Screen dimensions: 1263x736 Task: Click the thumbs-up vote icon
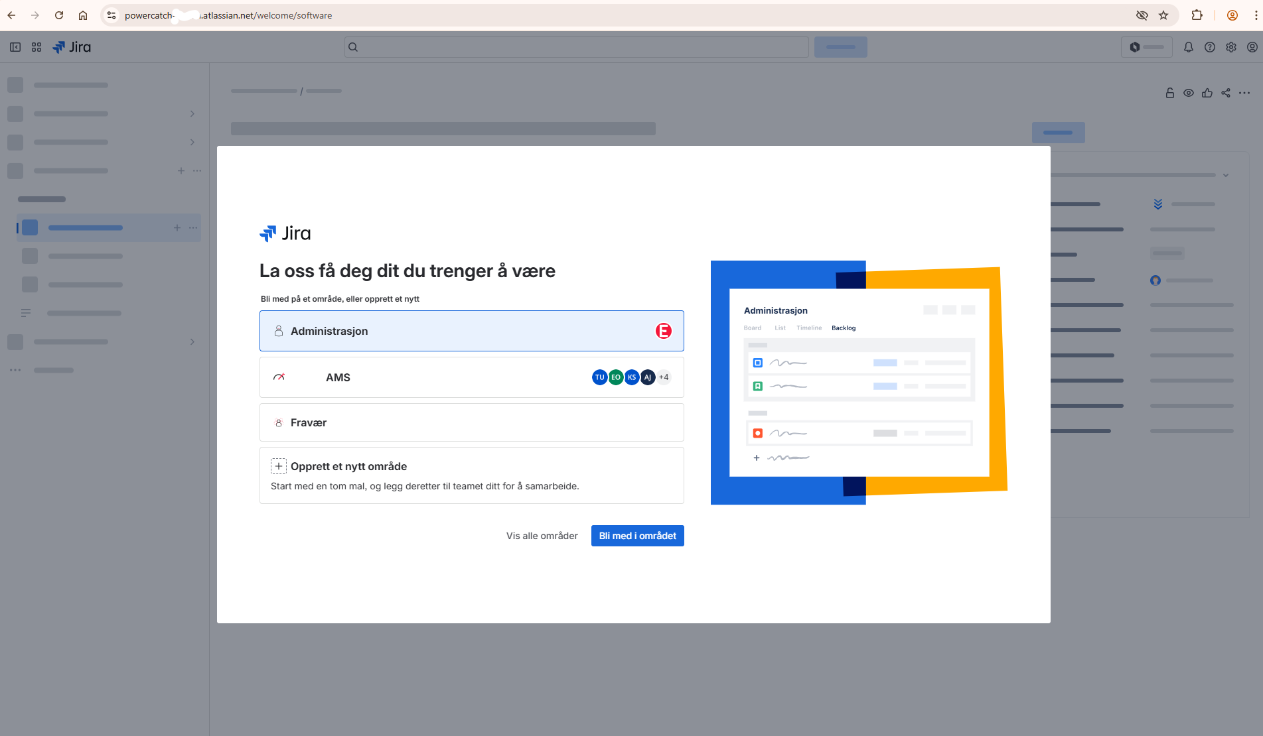tap(1207, 93)
